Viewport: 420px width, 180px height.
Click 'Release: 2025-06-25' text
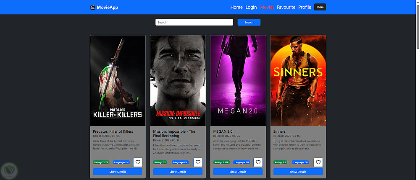(x=227, y=136)
